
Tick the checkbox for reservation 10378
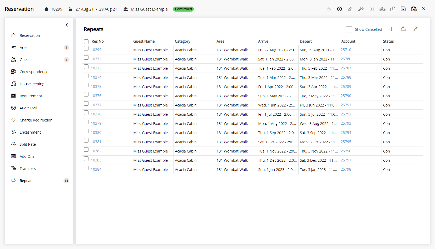[86, 113]
